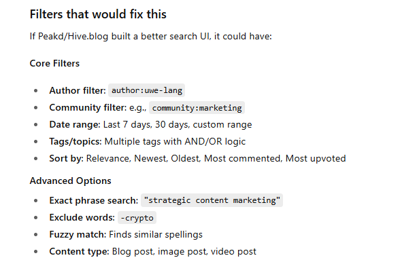Click the Advanced Options subheading
417x262 pixels.
pyautogui.click(x=71, y=181)
